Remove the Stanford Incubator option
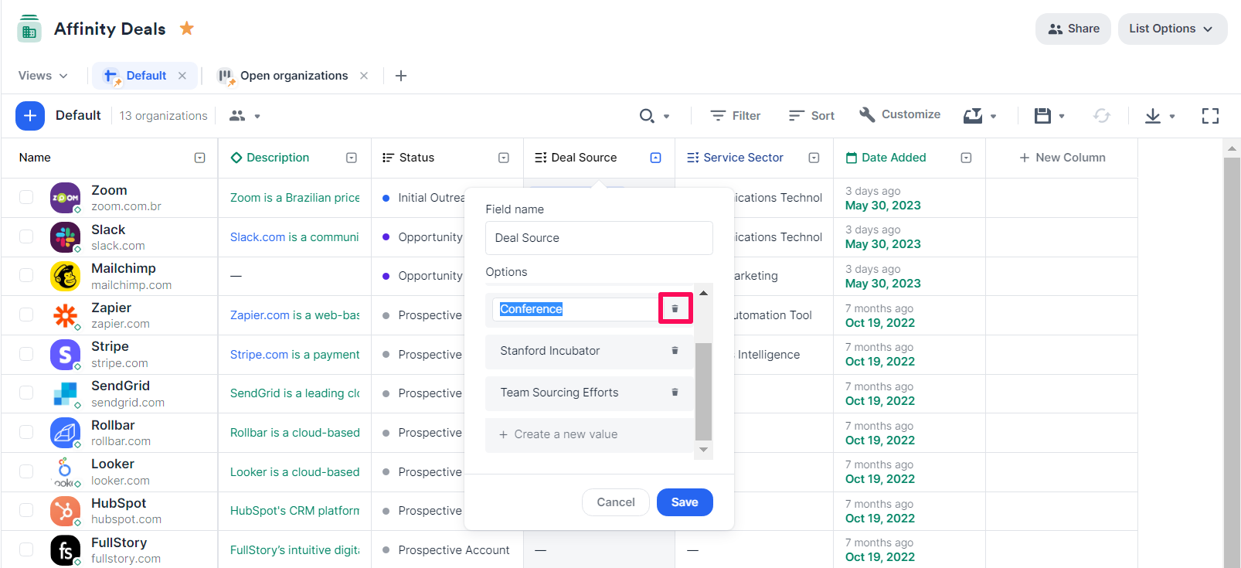Screen dimensions: 1241x568 [675, 351]
